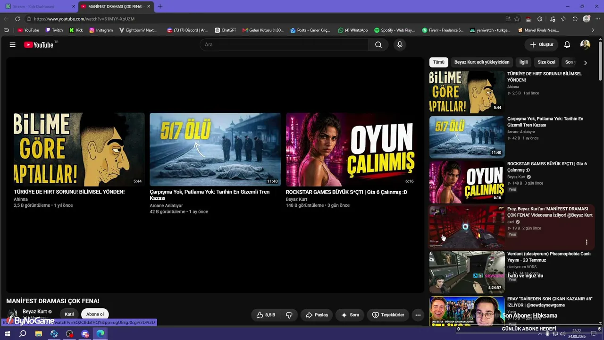Click the YouTube search magnifier button
Viewport: 604px width, 340px height.
coord(378,45)
